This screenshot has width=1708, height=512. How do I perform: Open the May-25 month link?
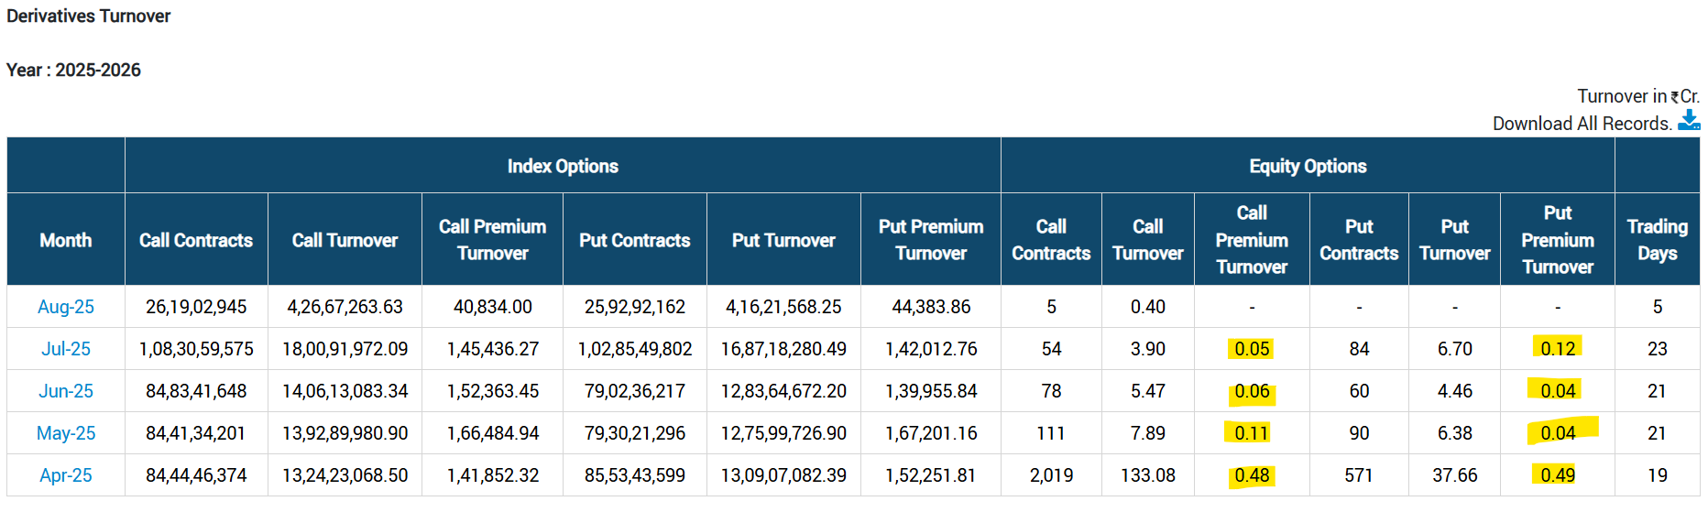coord(66,433)
